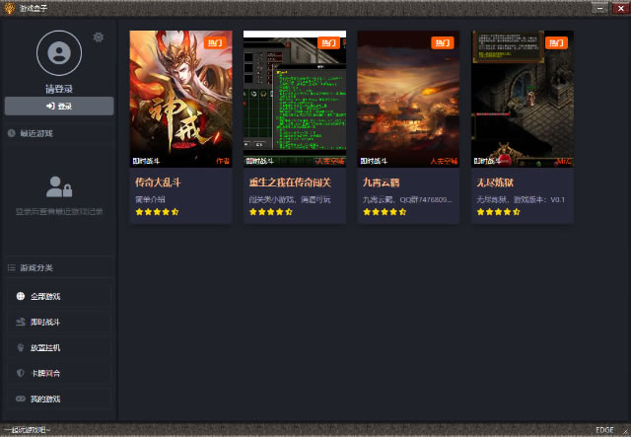Open settings via the gear icon
Viewport: 631px width, 437px height.
(98, 37)
